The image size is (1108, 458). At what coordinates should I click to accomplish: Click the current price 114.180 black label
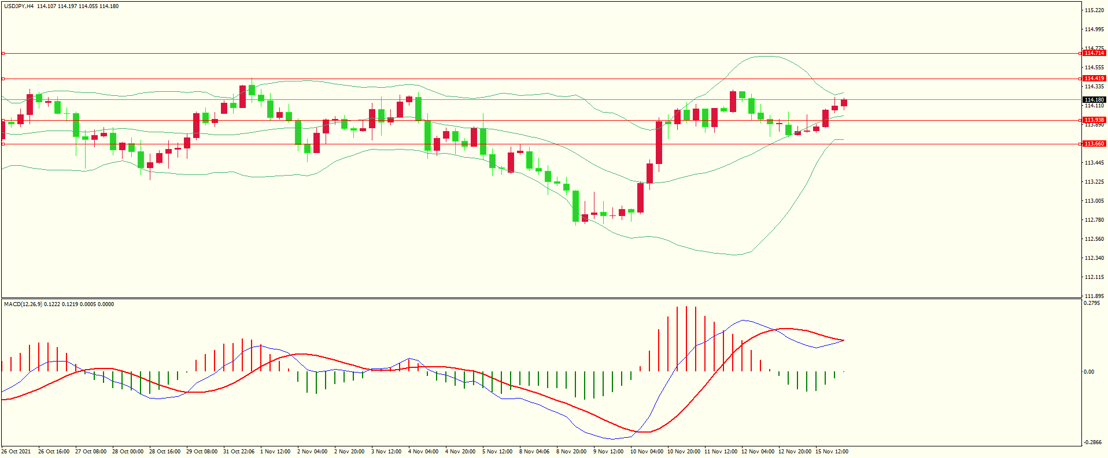point(1094,100)
